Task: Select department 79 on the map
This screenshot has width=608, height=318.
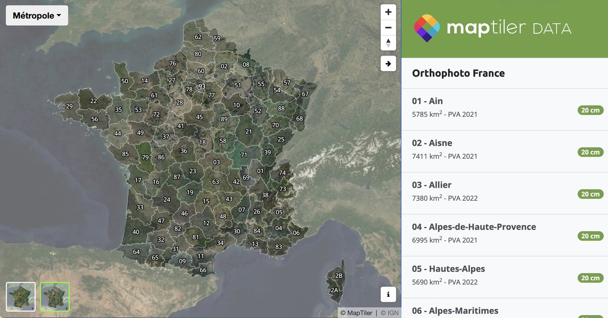Action: (145, 157)
